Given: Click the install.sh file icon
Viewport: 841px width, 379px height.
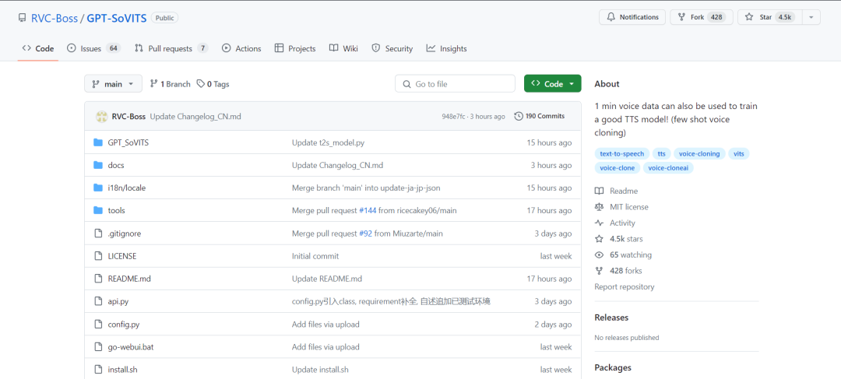Looking at the screenshot, I should (x=97, y=370).
